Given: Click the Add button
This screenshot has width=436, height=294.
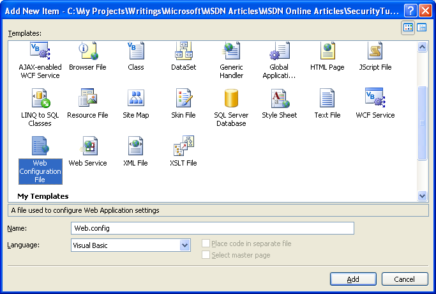Looking at the screenshot, I should pos(353,279).
